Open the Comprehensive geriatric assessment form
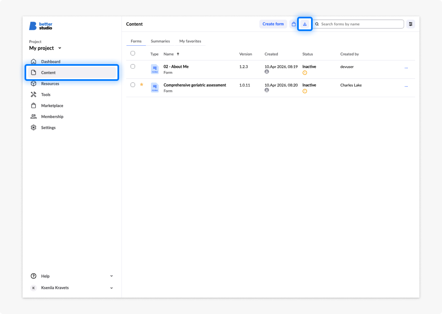 [x=195, y=85]
